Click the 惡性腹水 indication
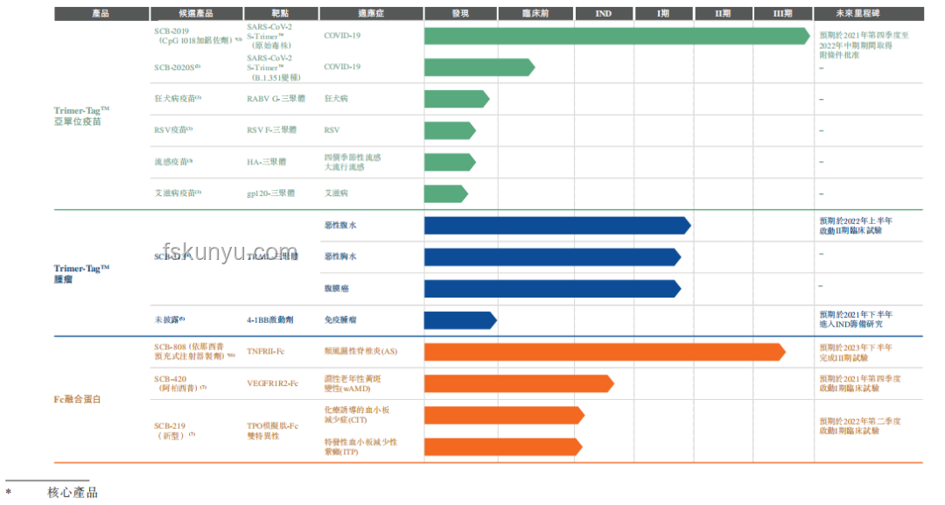Screen dimensions: 945x505 pos(340,225)
